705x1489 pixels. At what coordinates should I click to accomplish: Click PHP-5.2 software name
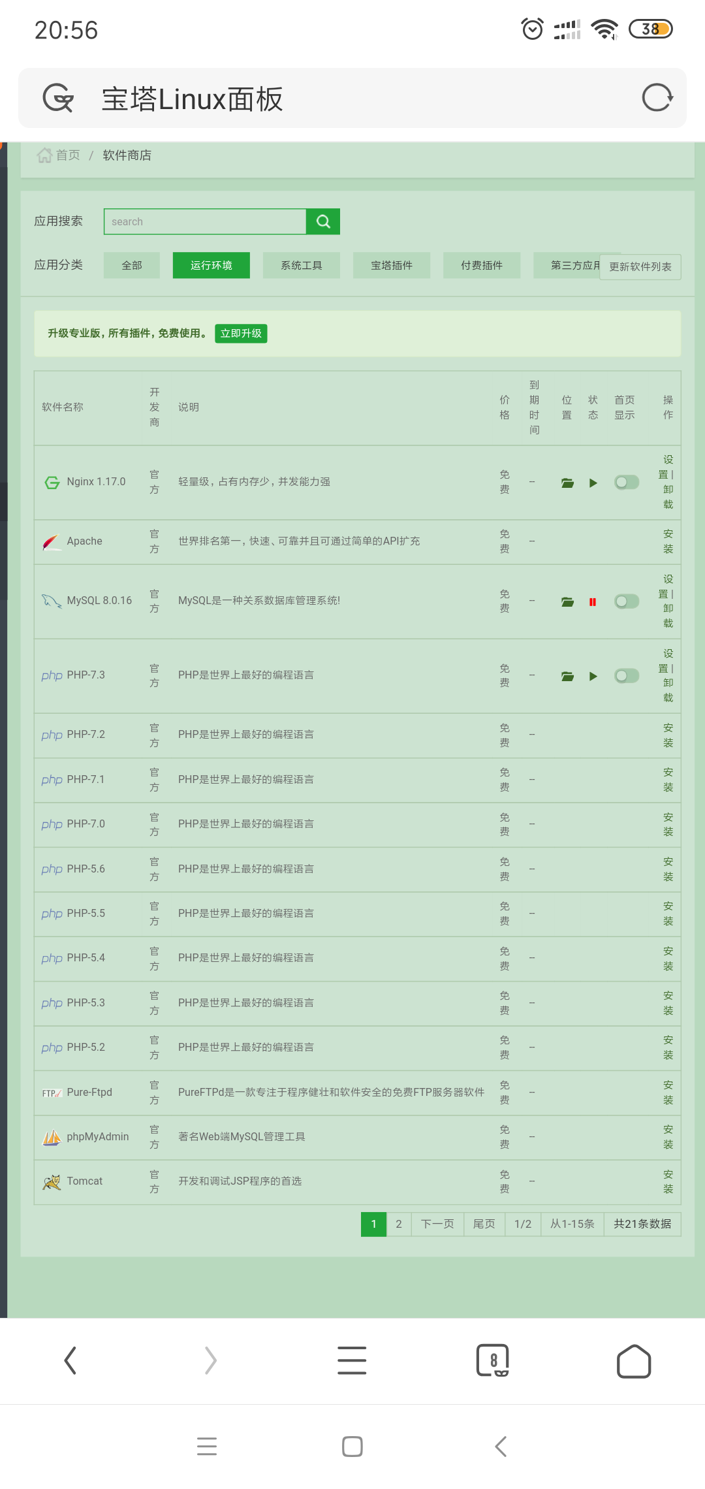(86, 1048)
